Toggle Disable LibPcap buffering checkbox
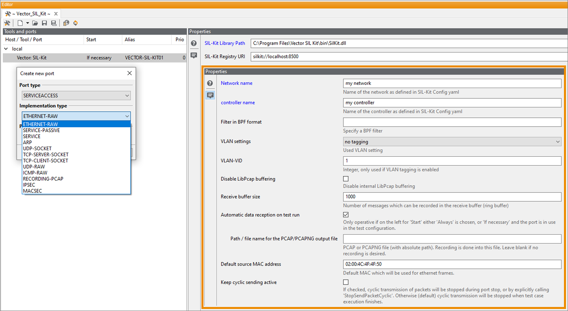This screenshot has width=568, height=311. [x=346, y=179]
